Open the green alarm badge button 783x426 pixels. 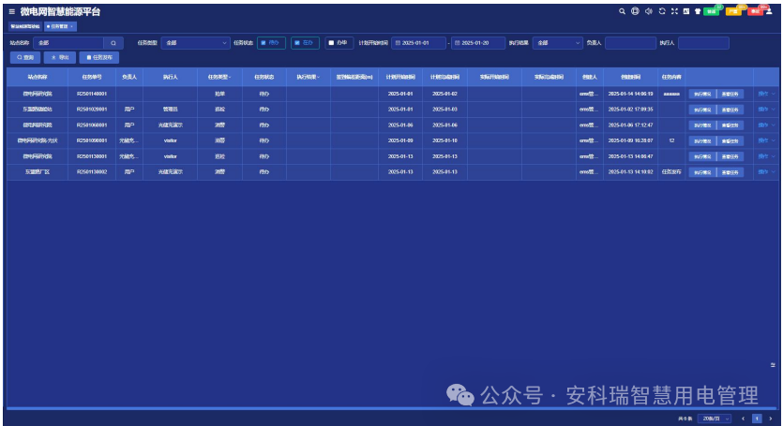click(712, 11)
